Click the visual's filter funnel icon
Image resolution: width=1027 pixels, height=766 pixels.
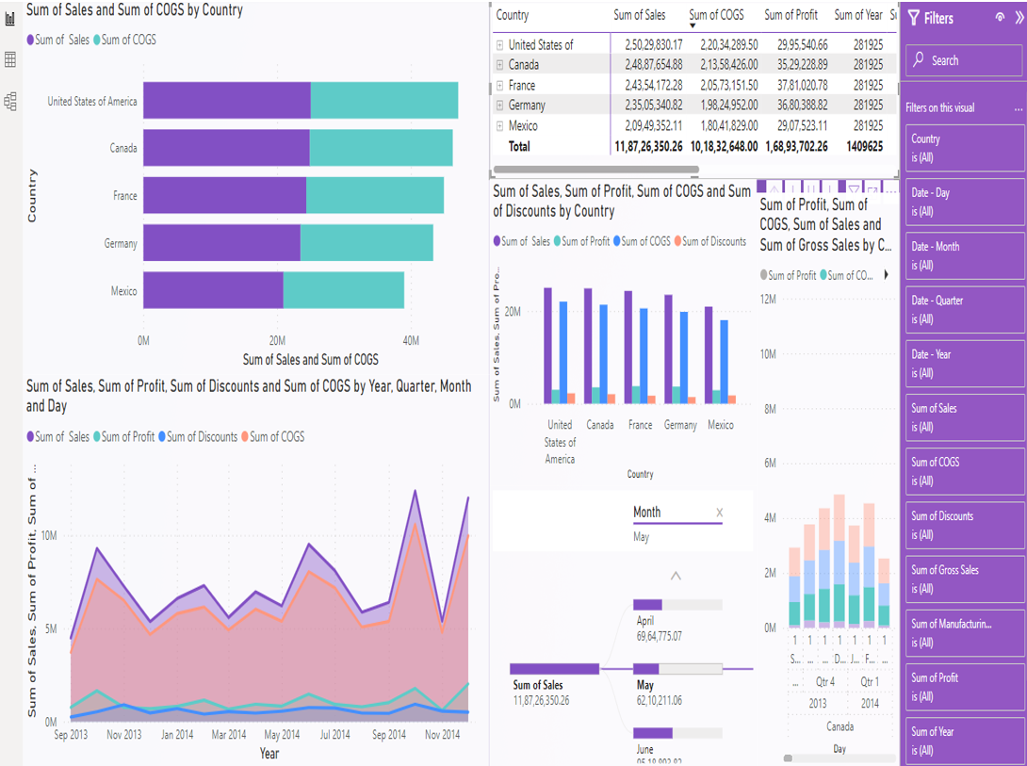(x=855, y=189)
